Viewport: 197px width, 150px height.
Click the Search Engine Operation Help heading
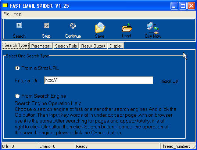[x=48, y=103]
